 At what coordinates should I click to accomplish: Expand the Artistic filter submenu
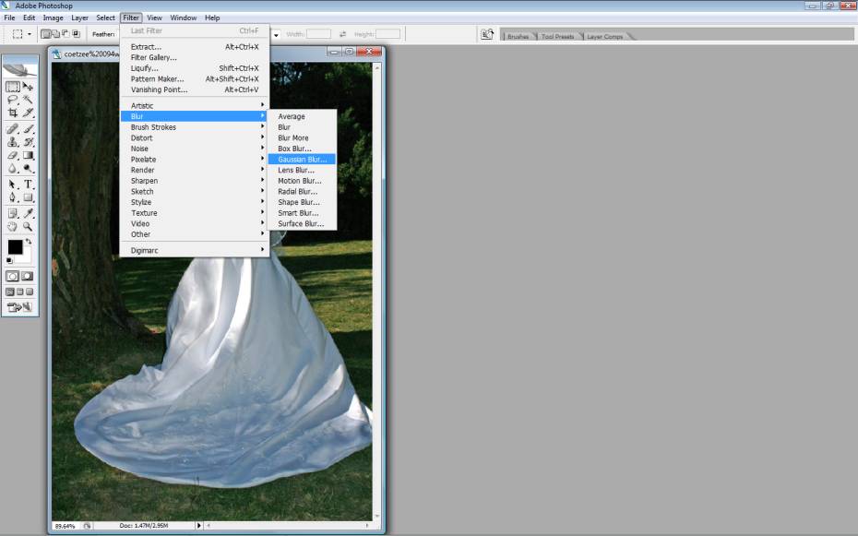point(195,105)
